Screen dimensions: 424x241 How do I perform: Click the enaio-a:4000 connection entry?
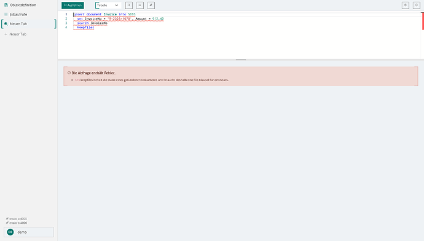click(x=17, y=219)
